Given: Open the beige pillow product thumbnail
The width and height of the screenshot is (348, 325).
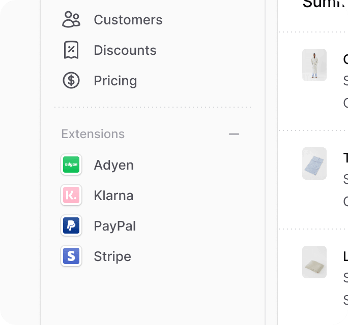Looking at the screenshot, I should pos(314,262).
